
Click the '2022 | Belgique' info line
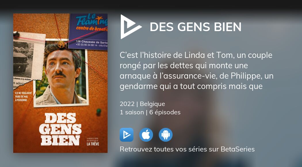[x=142, y=104]
